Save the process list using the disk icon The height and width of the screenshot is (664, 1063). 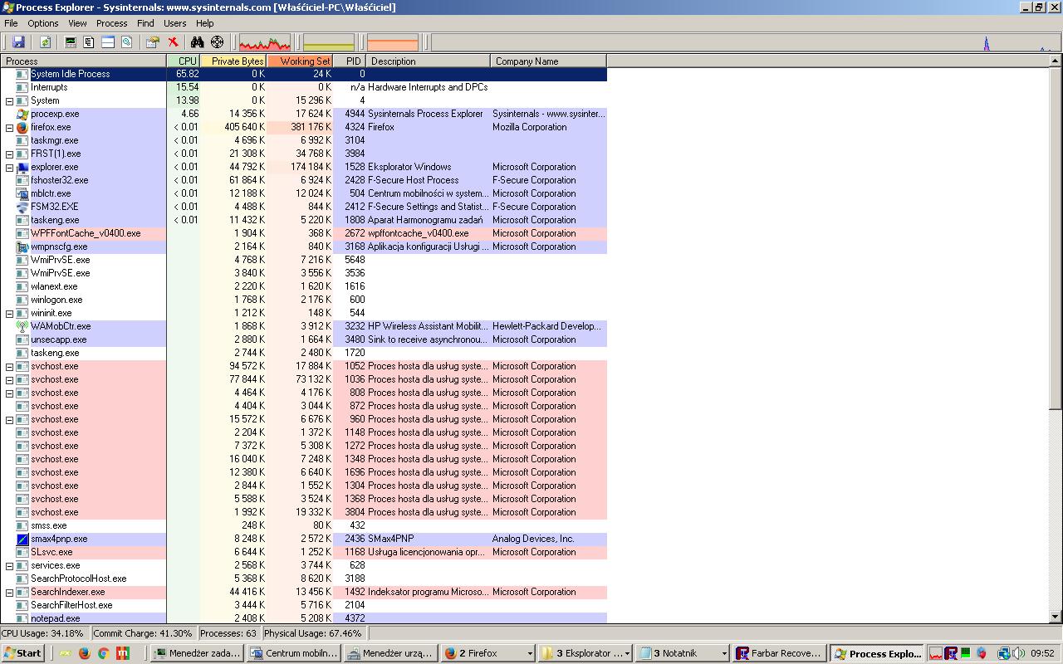coord(19,41)
